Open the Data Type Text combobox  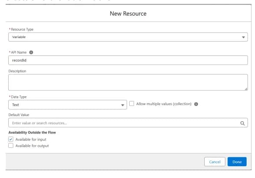pyautogui.click(x=68, y=105)
